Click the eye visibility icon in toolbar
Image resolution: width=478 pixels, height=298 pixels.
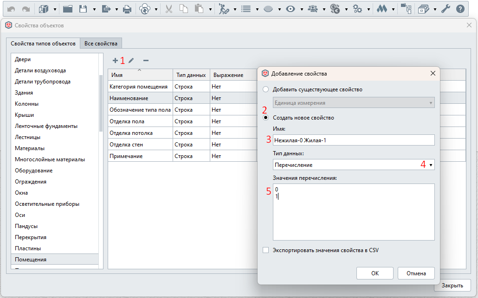(x=291, y=9)
